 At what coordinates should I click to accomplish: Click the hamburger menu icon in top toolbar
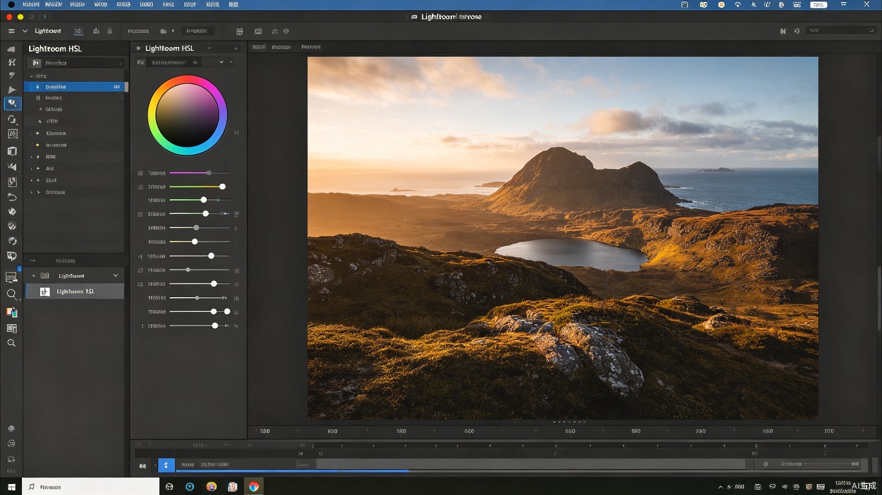[11, 31]
